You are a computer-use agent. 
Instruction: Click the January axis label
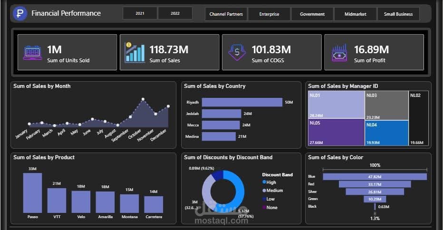click(x=21, y=134)
